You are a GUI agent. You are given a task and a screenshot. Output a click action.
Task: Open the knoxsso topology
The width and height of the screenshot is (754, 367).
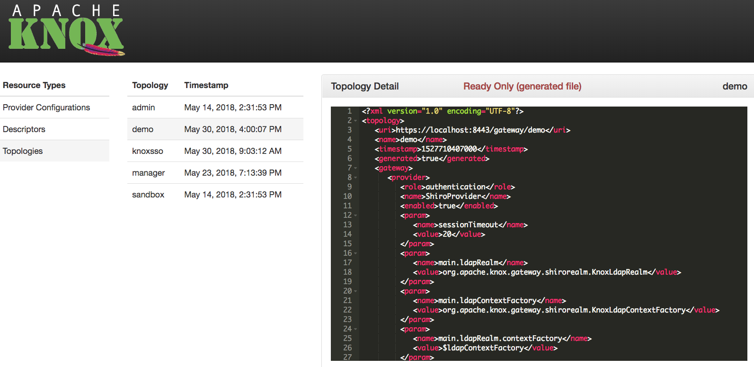(x=147, y=151)
